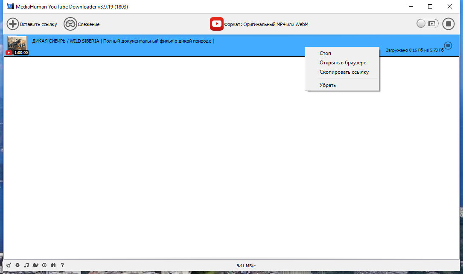Viewport: 463px width, 274px height.
Task: Click the clock icon in status bar
Action: coord(44,265)
